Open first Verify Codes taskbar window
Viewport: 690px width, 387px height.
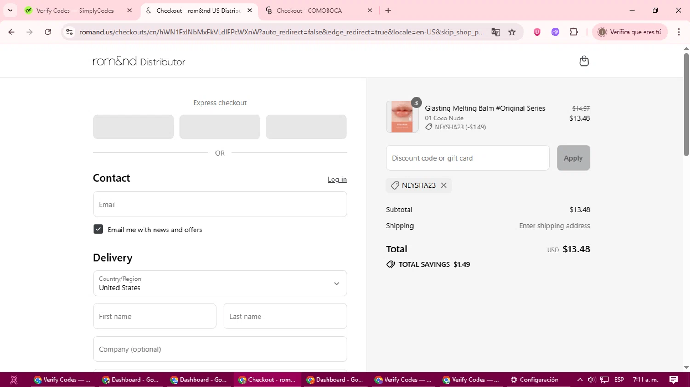pyautogui.click(x=63, y=380)
